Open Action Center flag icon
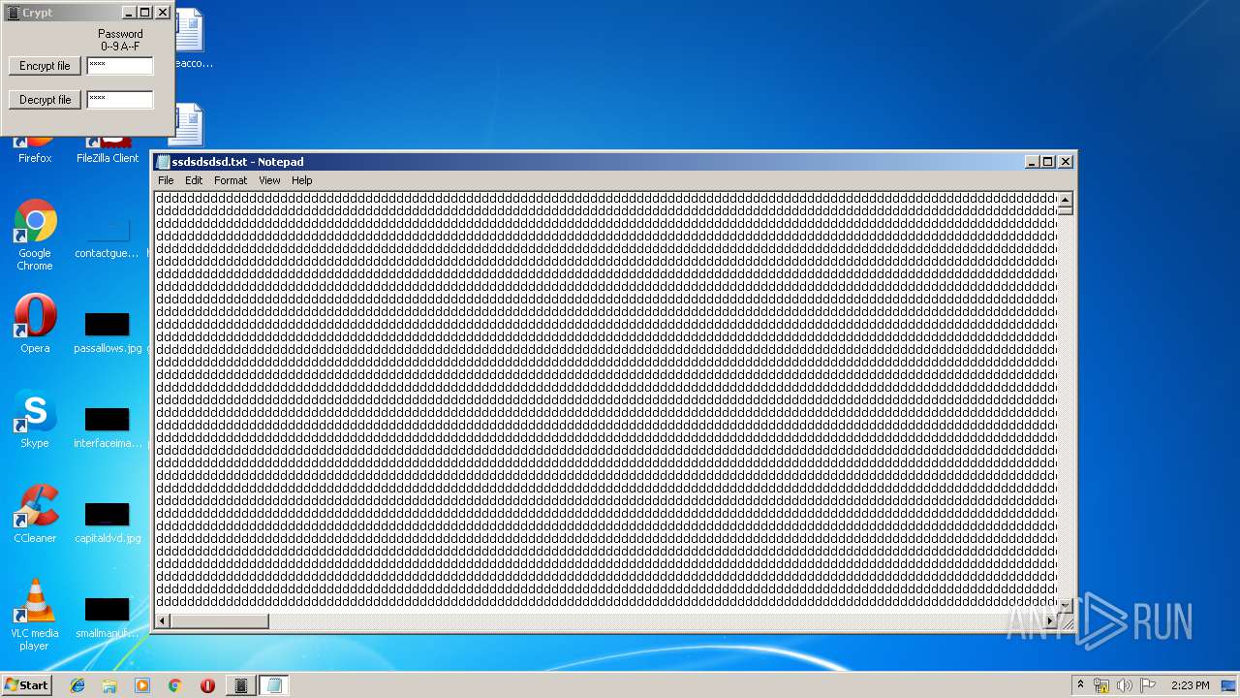1240x698 pixels. 1148,685
